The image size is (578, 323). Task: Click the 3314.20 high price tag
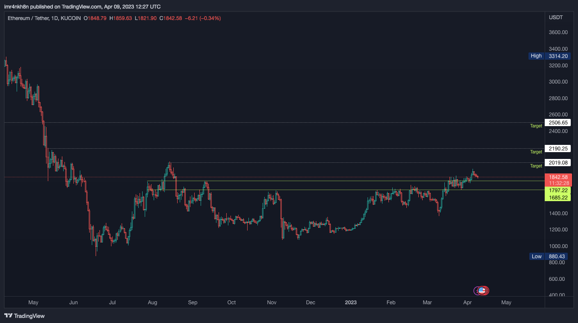(x=558, y=56)
